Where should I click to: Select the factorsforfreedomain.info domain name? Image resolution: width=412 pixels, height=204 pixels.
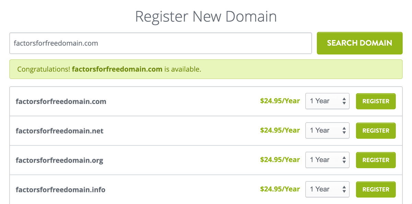click(x=60, y=190)
